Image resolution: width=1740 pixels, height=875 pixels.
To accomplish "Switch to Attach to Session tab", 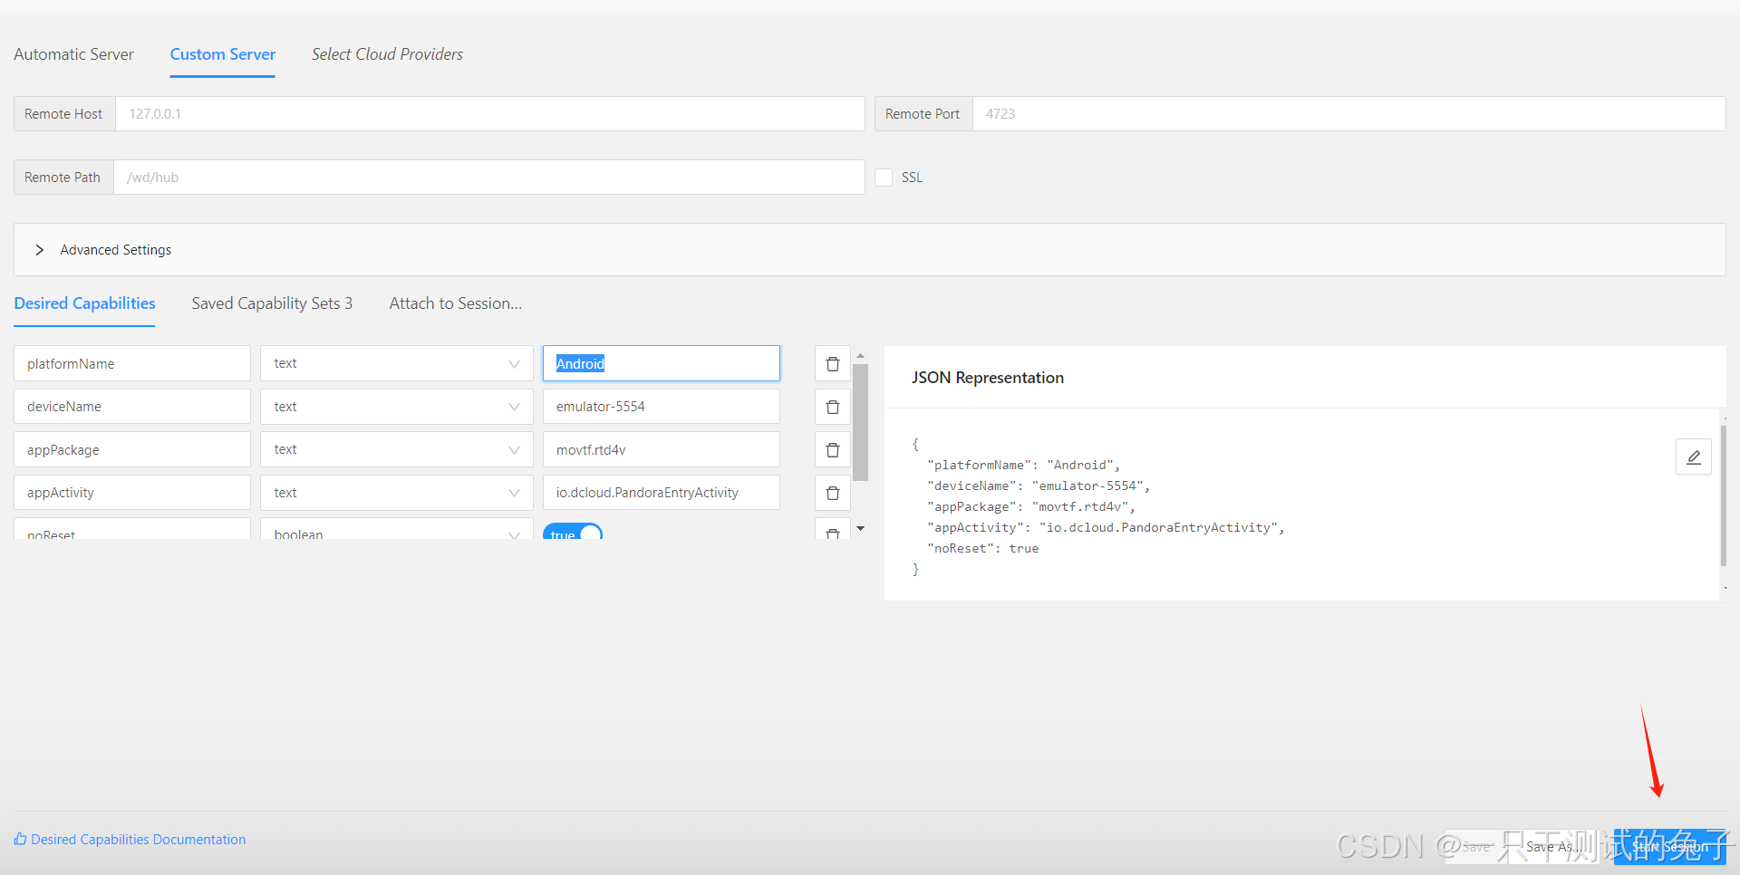I will [456, 303].
